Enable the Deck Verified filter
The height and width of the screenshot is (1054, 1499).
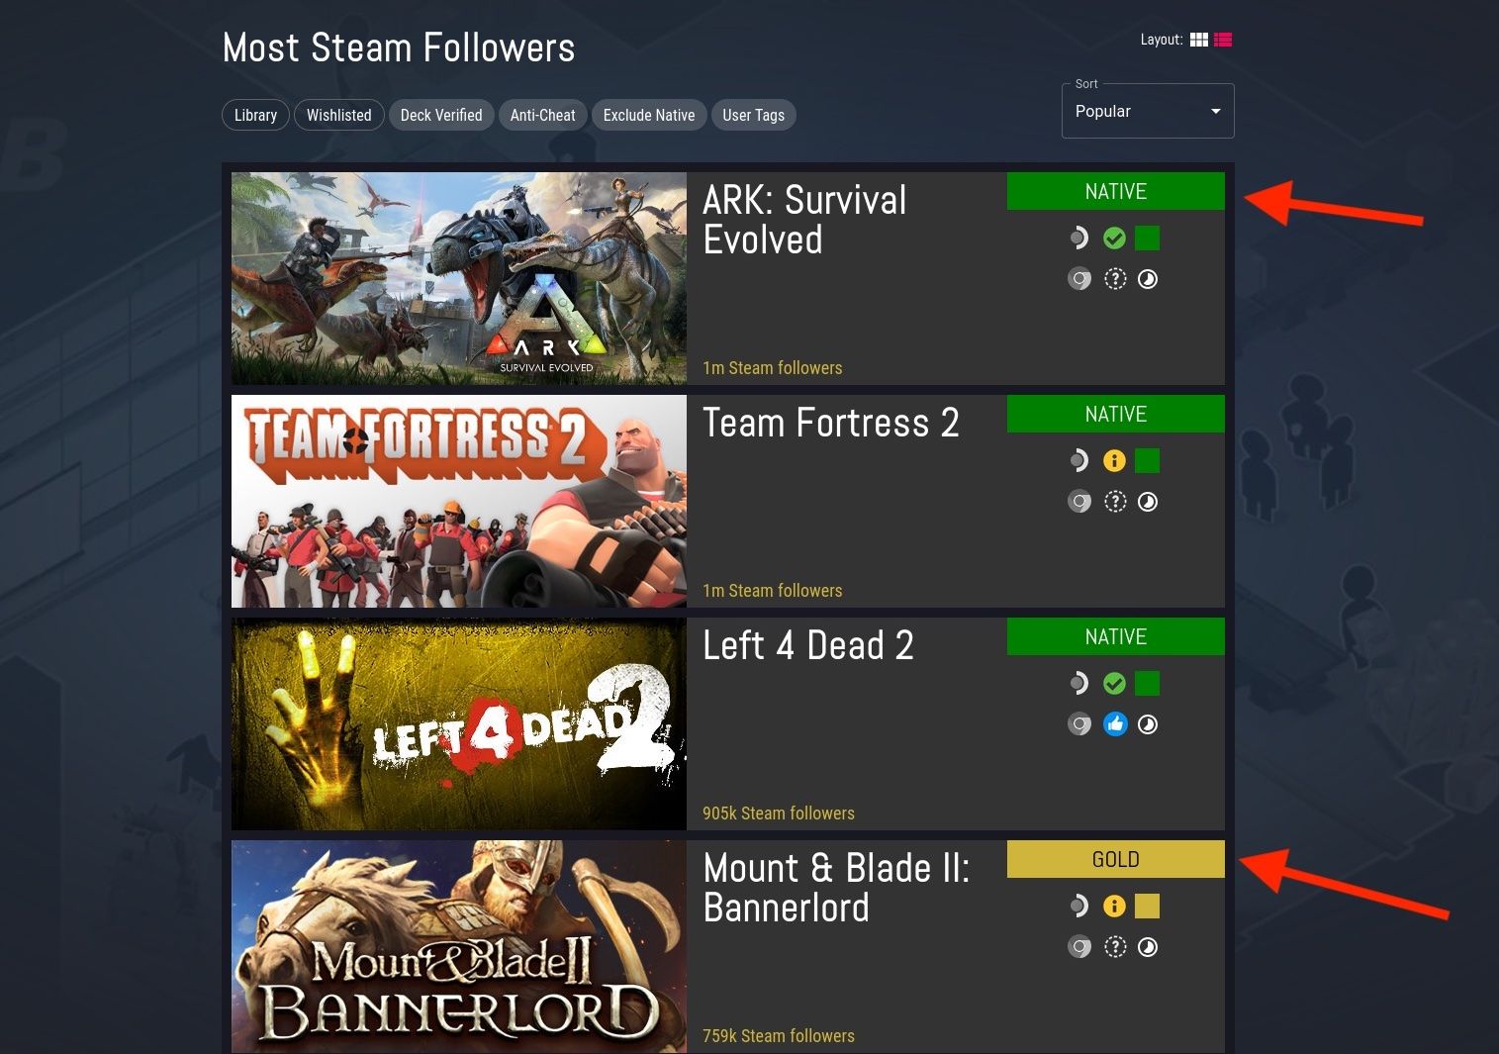coord(441,115)
